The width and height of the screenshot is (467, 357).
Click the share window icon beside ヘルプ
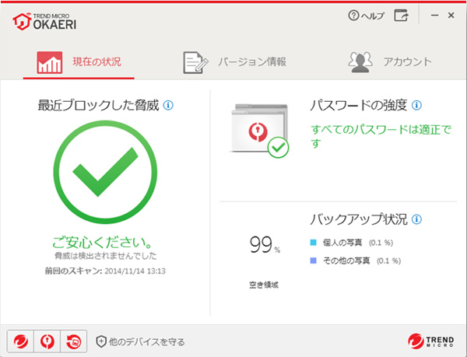(401, 15)
